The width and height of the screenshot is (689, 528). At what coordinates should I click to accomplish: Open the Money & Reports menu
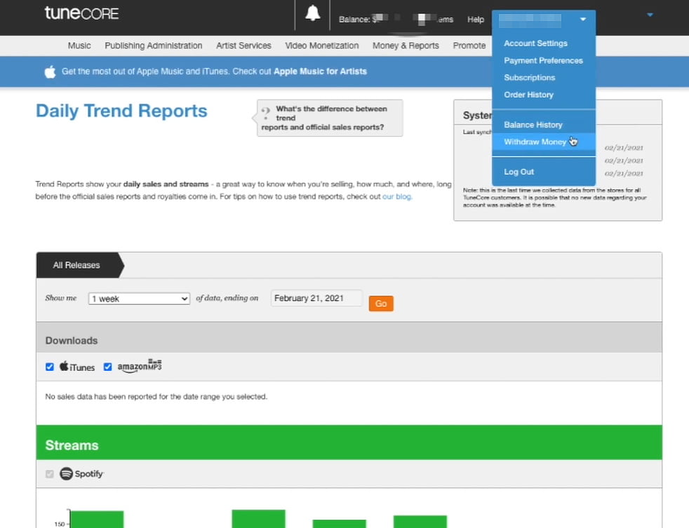(406, 46)
